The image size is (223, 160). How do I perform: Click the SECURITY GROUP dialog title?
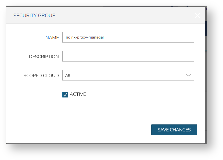click(34, 16)
